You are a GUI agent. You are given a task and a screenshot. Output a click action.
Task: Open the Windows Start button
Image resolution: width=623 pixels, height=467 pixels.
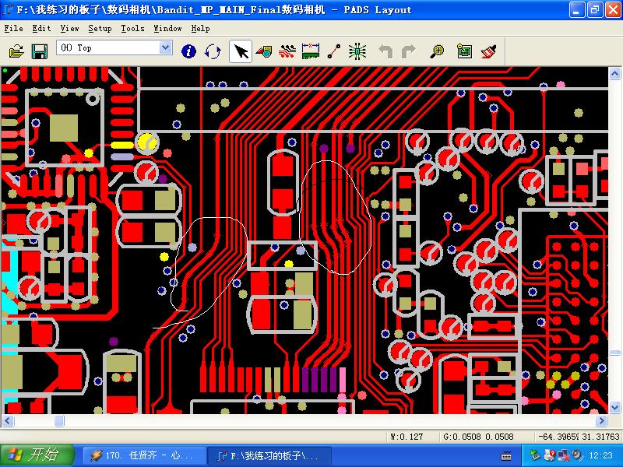pos(37,455)
